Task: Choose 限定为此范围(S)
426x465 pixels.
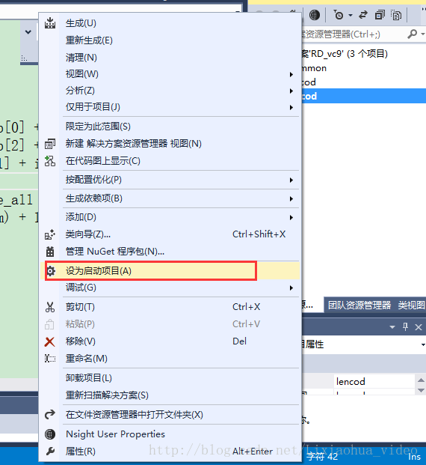Action: [170, 127]
